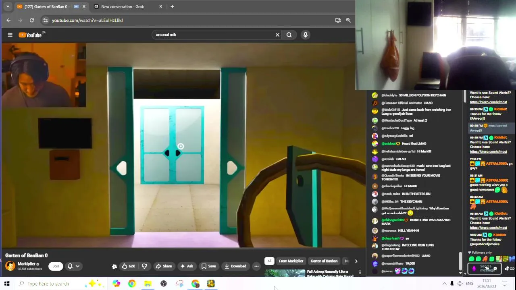Click the live chat scrollbar
The image size is (516, 290).
click(x=460, y=262)
